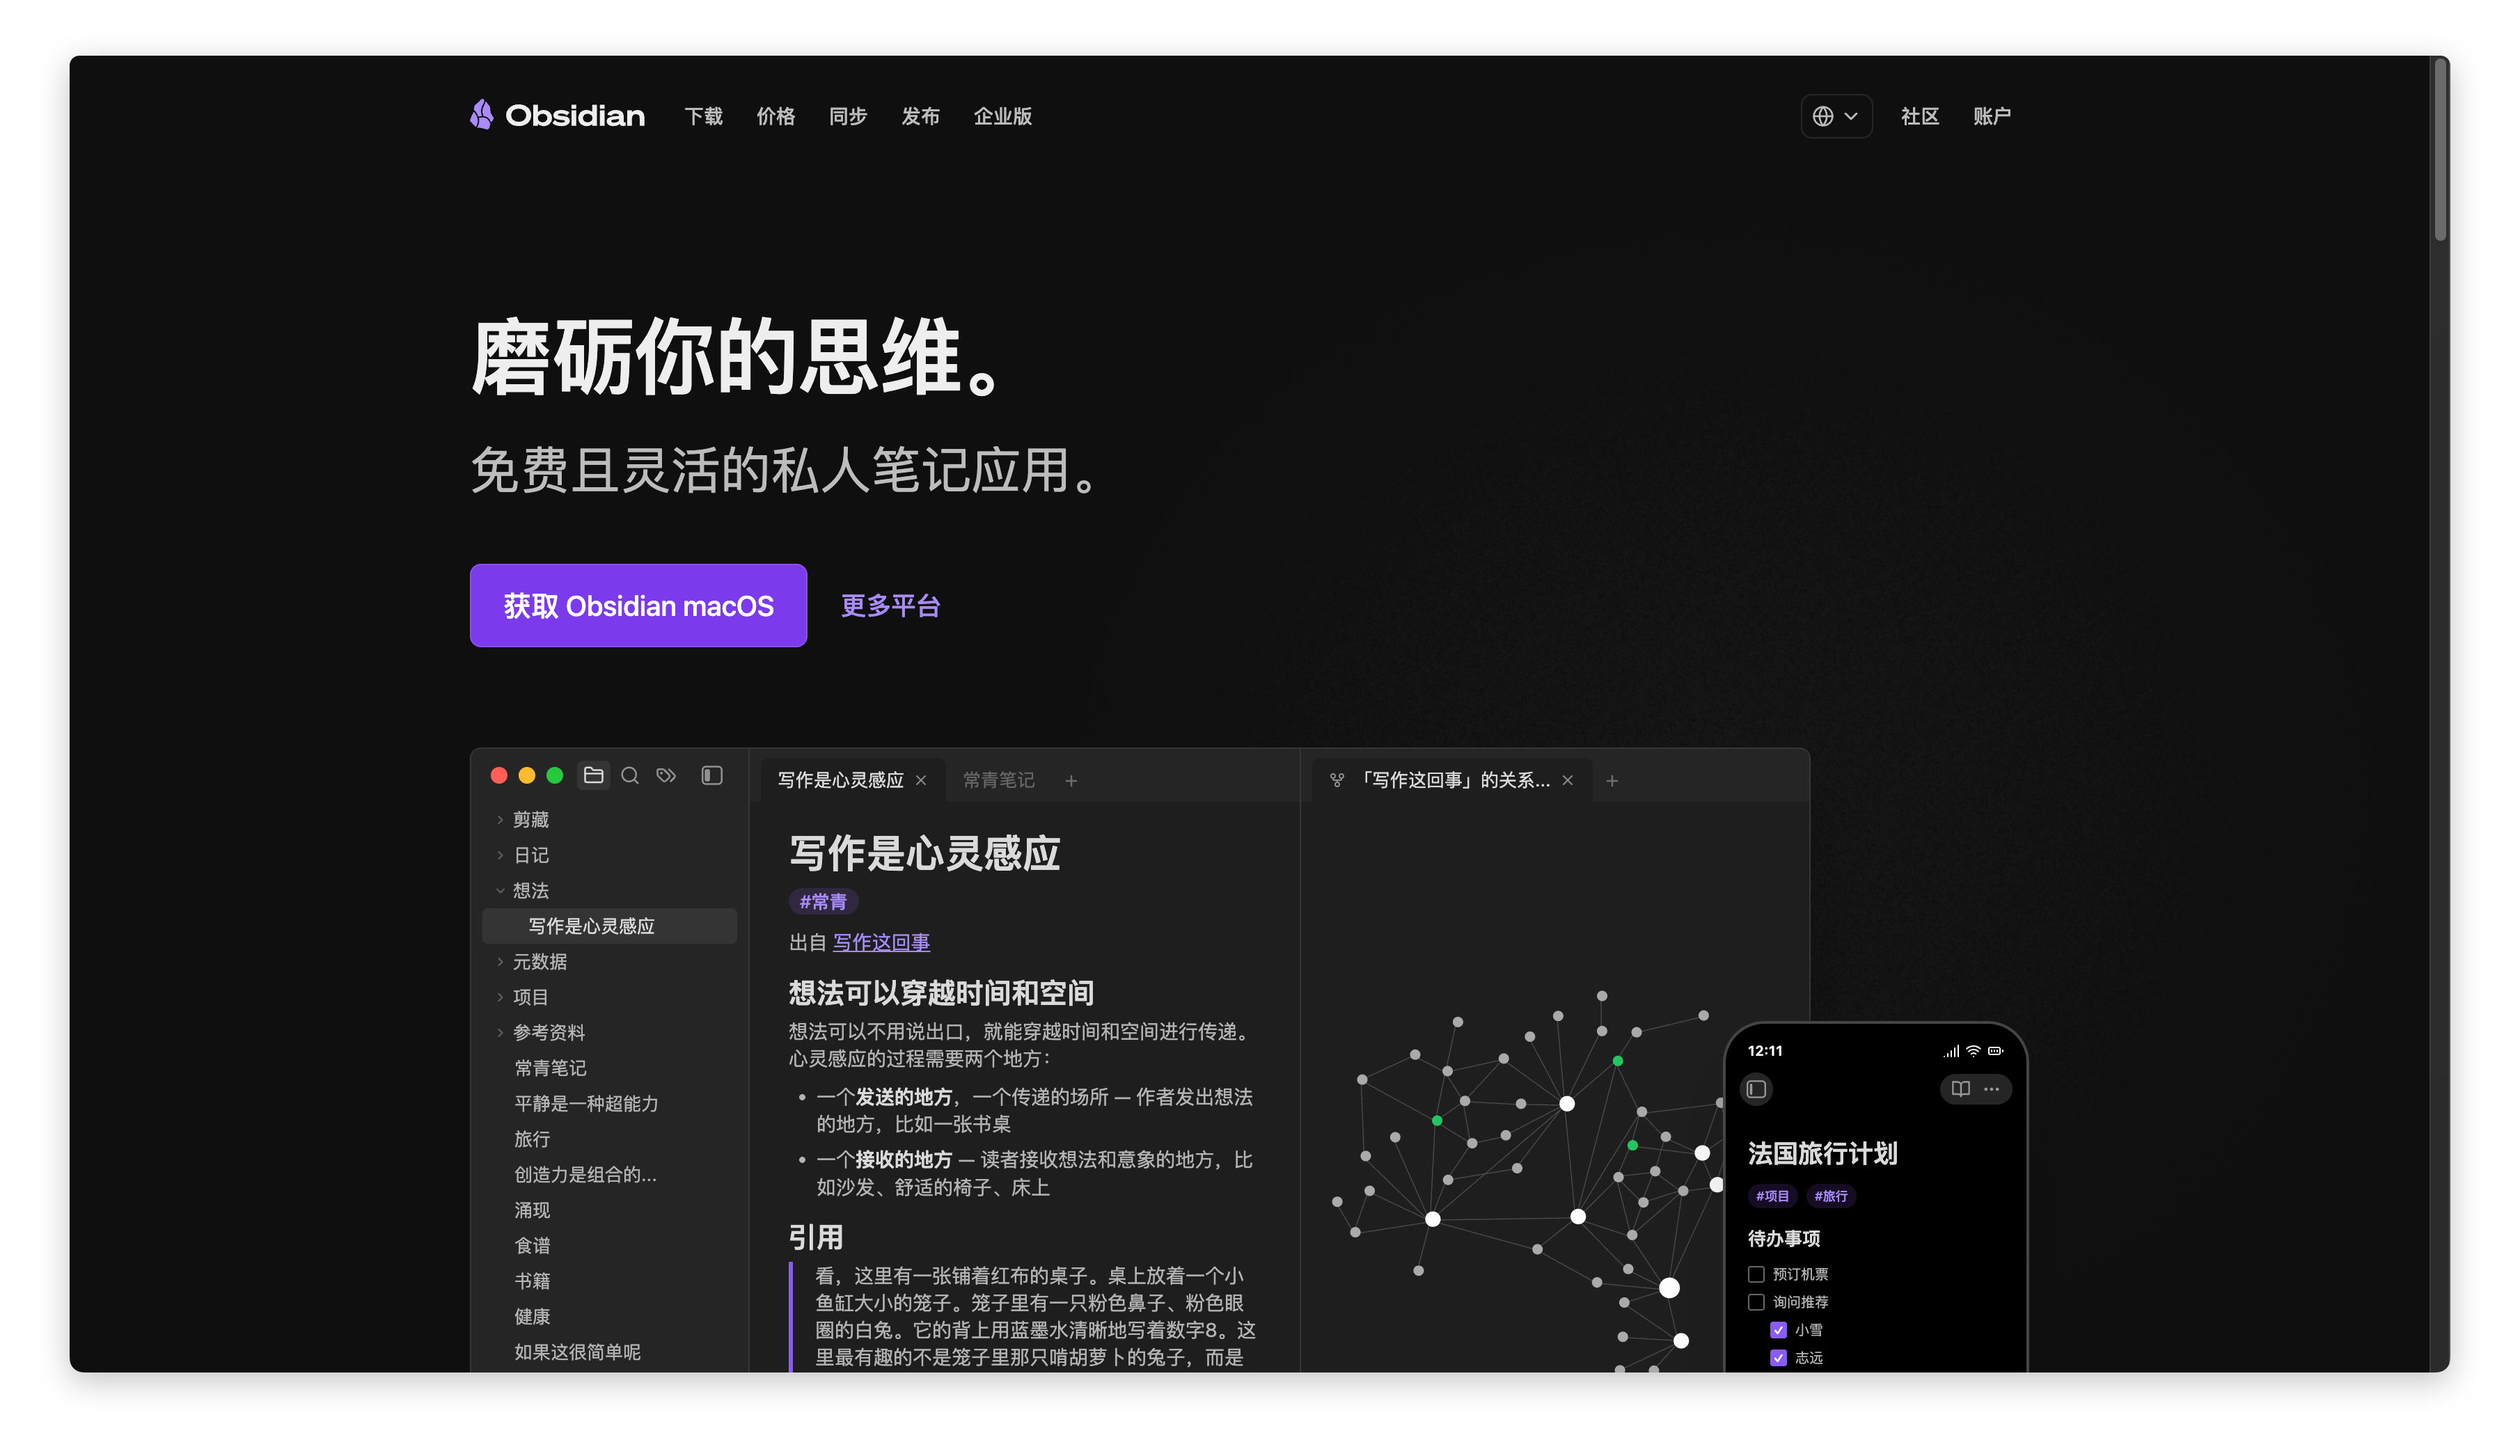
Task: Go to the 账户 page
Action: (x=1991, y=116)
